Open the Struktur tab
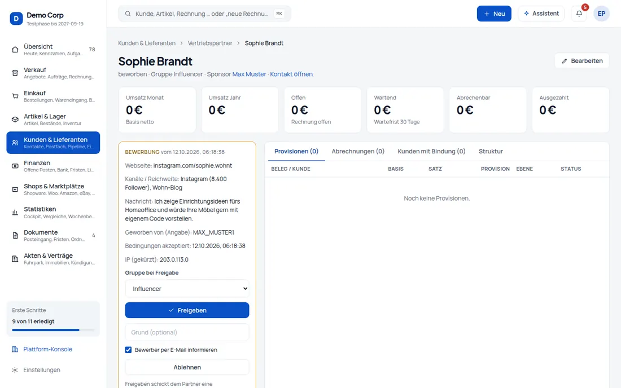This screenshot has height=388, width=621. (491, 152)
